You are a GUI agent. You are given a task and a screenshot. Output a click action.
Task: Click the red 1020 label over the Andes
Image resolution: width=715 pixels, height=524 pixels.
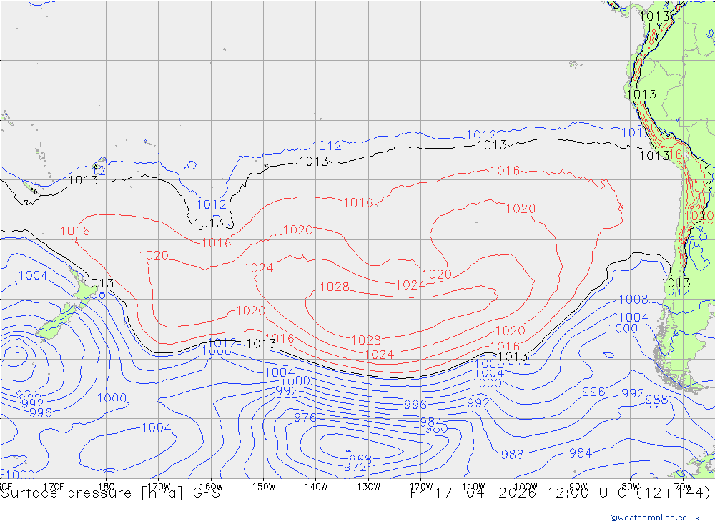click(x=699, y=216)
